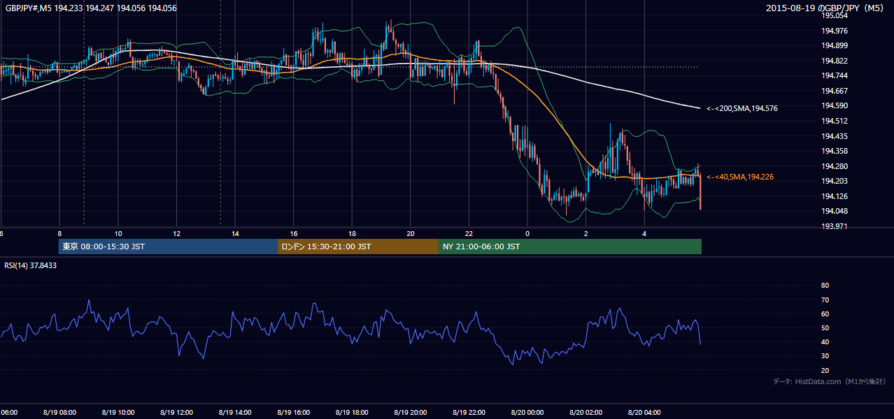This screenshot has height=419, width=894.
Task: Click price axis value 194.744
Action: pyautogui.click(x=835, y=75)
